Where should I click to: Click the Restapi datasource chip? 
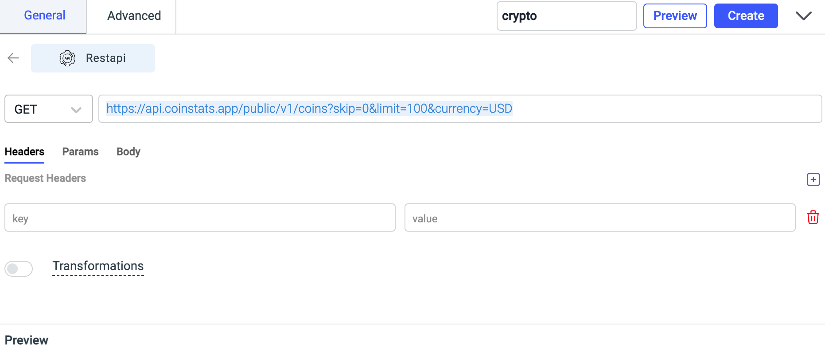point(93,58)
